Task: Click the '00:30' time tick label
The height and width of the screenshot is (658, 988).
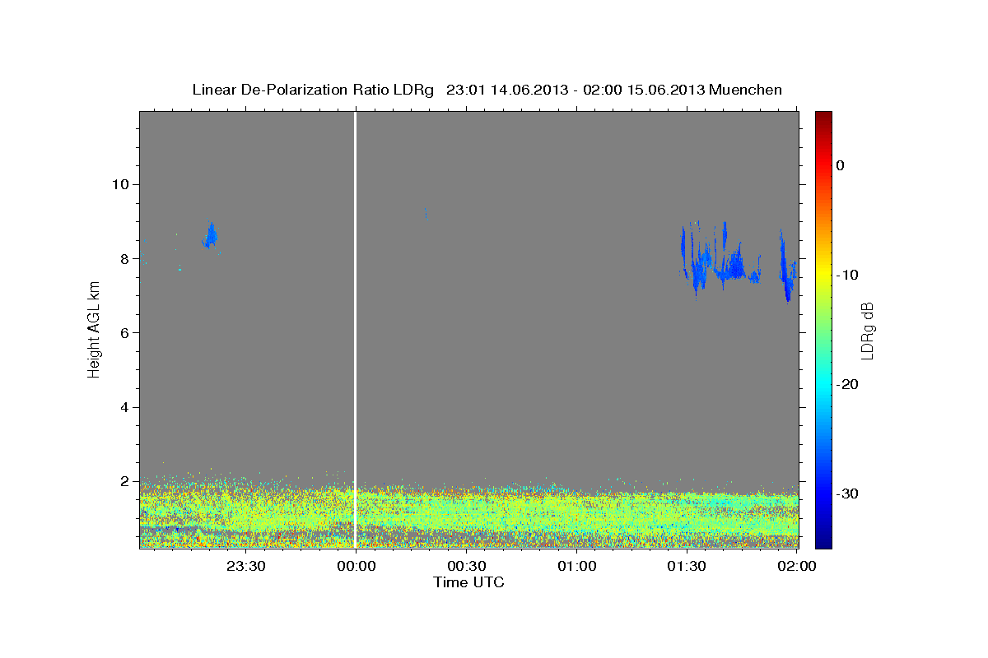Action: (x=466, y=566)
